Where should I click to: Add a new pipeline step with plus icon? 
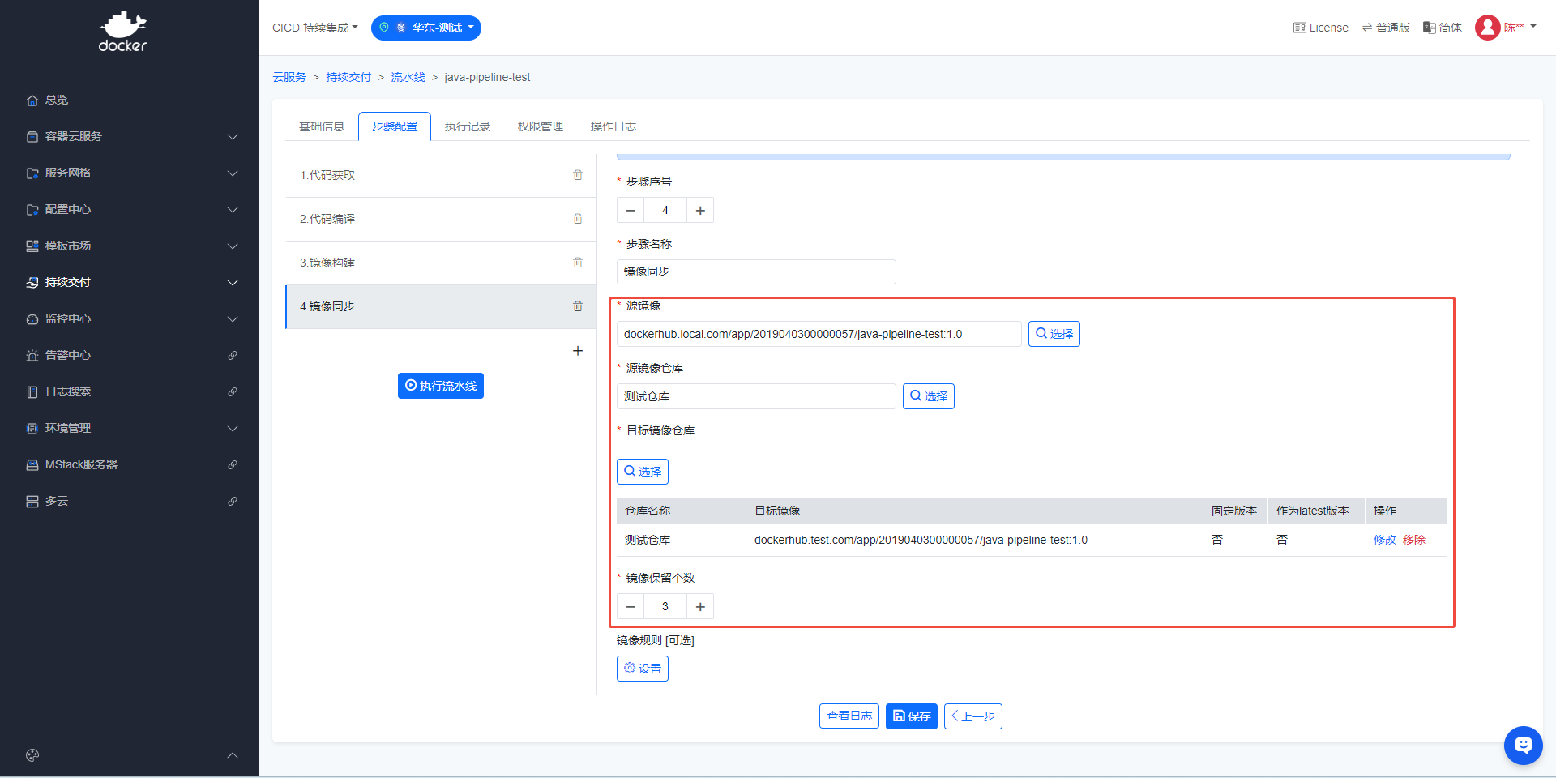pyautogui.click(x=578, y=351)
